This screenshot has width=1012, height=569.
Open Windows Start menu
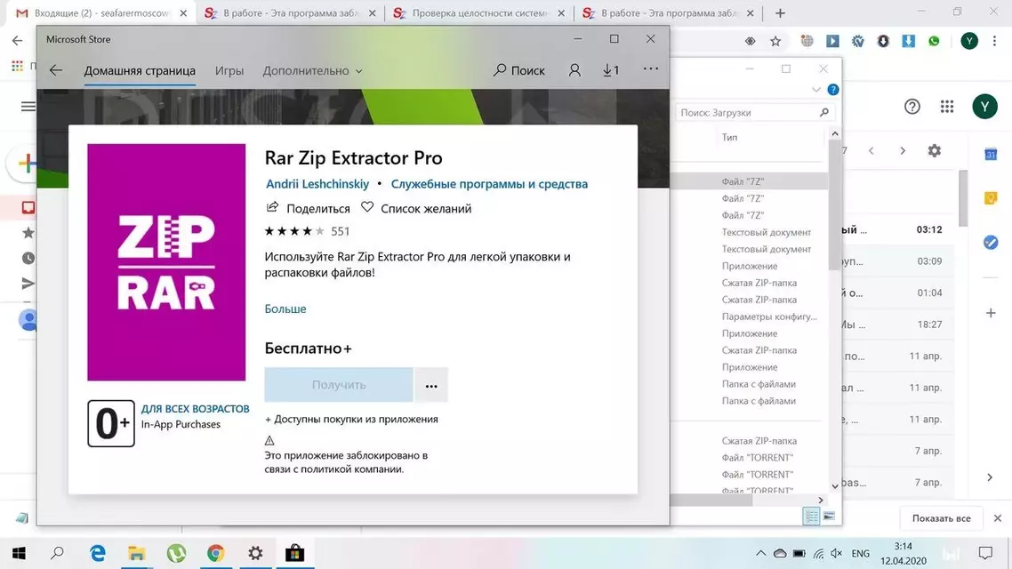point(19,553)
